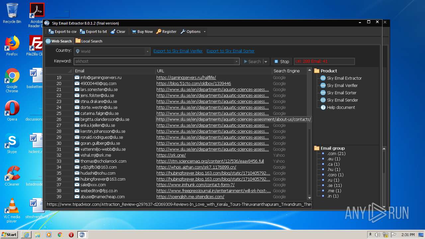Screen dimensions: 425x239
Task: Open the Options wrench menu
Action: pyautogui.click(x=191, y=32)
